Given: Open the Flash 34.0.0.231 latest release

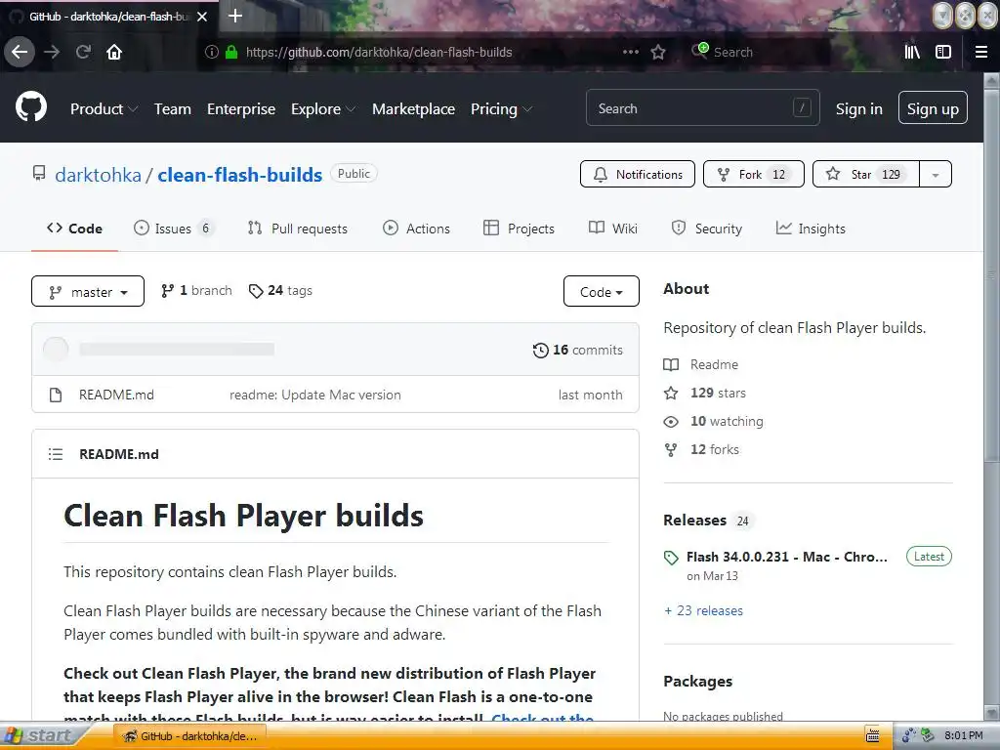Looking at the screenshot, I should pyautogui.click(x=786, y=557).
